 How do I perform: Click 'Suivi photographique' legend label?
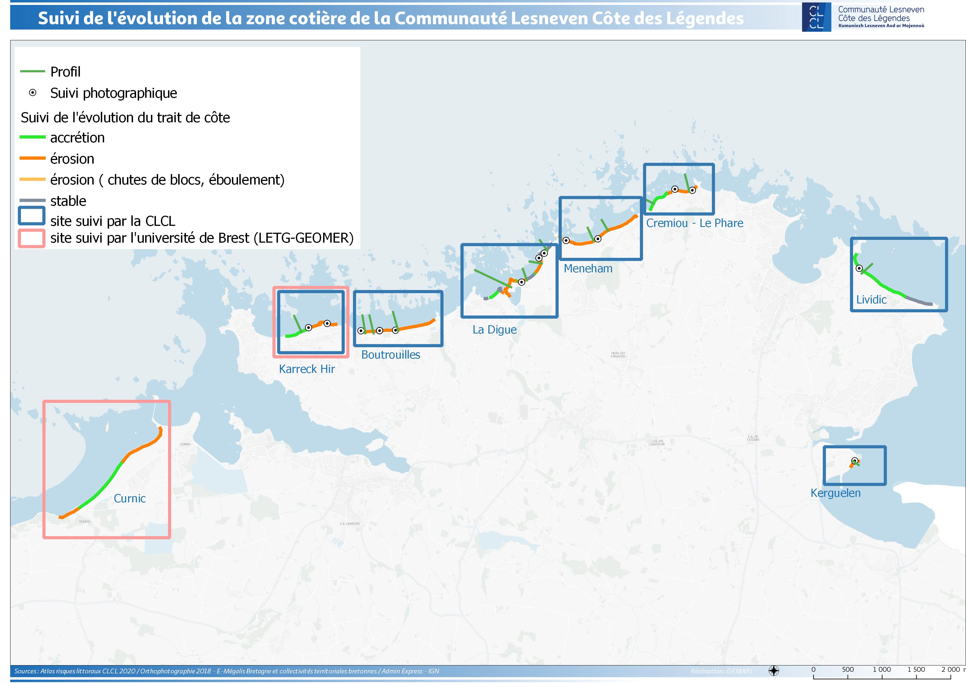click(x=113, y=93)
